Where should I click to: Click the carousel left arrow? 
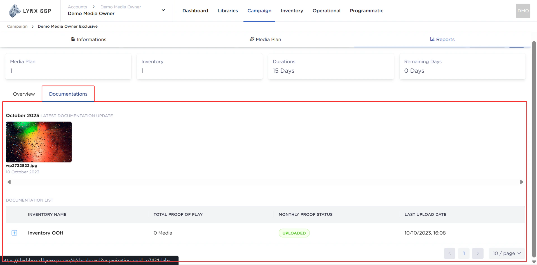[x=9, y=182]
